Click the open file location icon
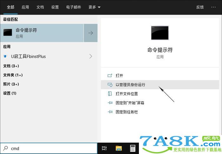 [x=110, y=93]
